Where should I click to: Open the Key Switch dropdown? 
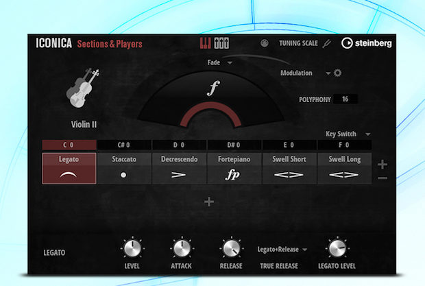coord(348,134)
